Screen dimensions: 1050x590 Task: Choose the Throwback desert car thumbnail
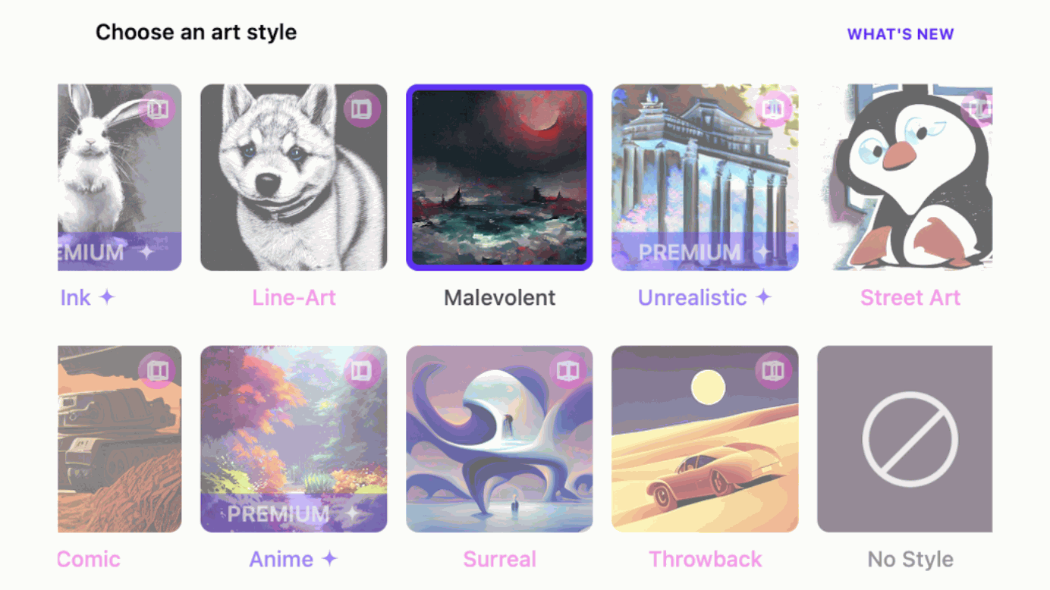pyautogui.click(x=705, y=439)
